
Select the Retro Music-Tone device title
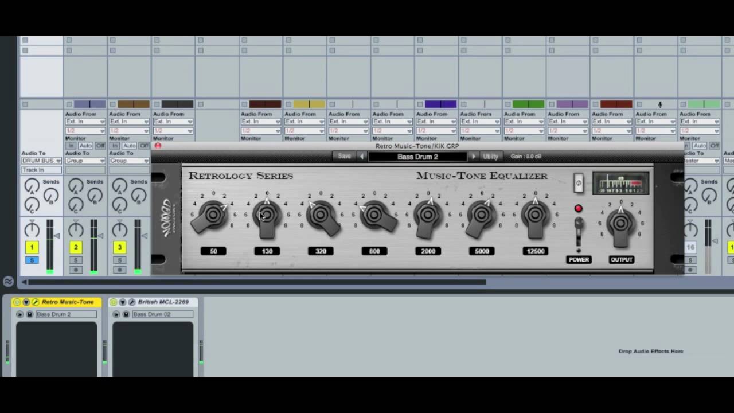tap(68, 302)
